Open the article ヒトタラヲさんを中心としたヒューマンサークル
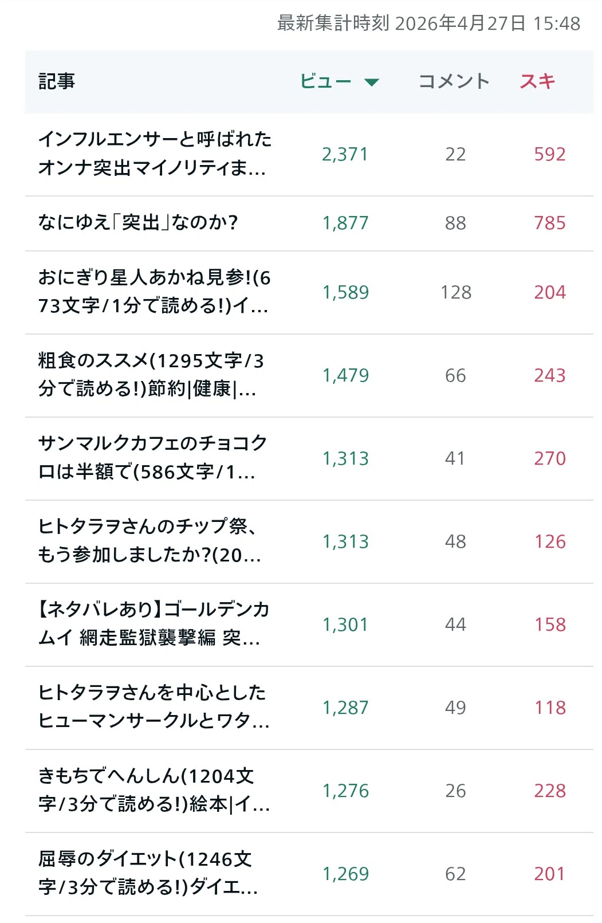Image resolution: width=602 pixels, height=923 pixels. pos(154,707)
